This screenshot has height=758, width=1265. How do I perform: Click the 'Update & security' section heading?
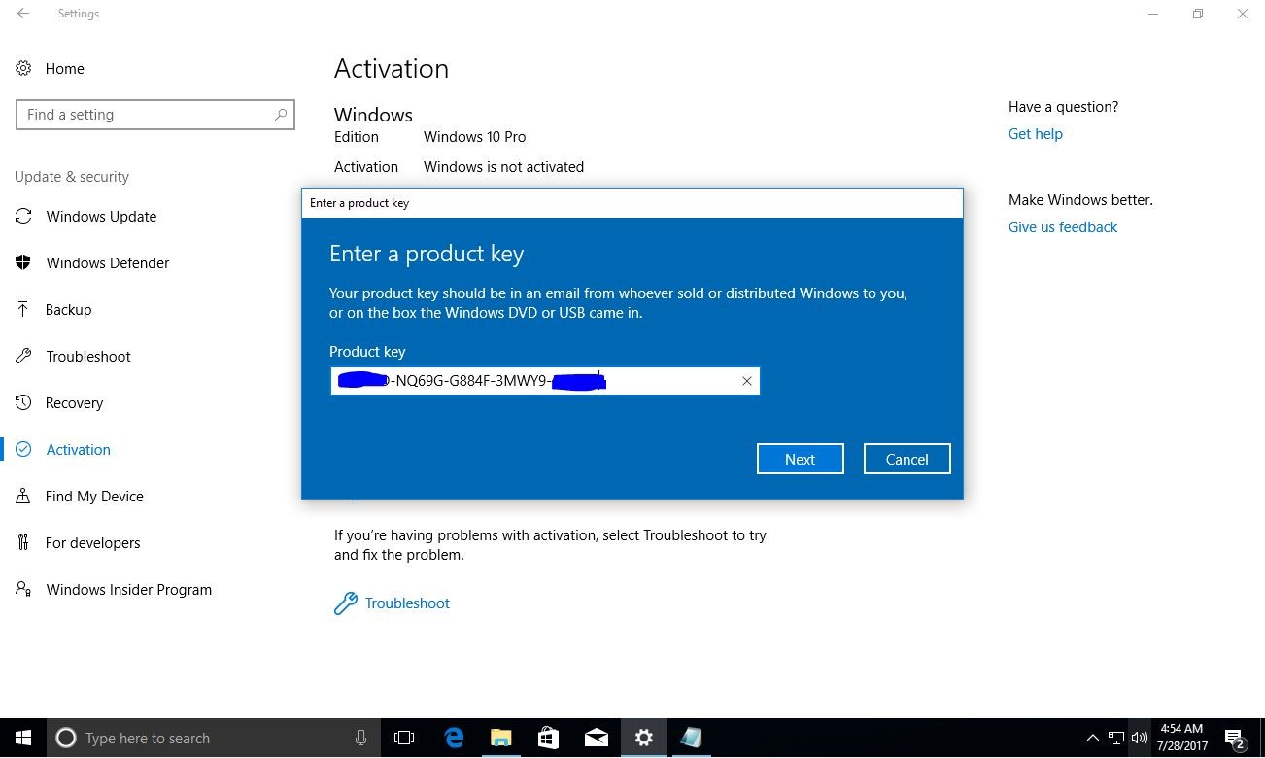(x=72, y=177)
